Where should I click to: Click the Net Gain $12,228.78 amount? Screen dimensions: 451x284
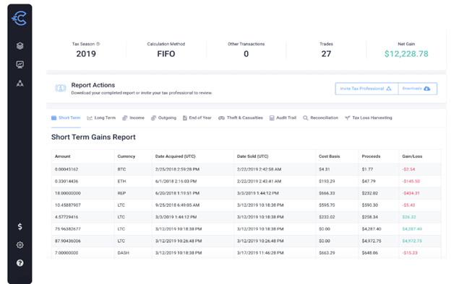(406, 54)
